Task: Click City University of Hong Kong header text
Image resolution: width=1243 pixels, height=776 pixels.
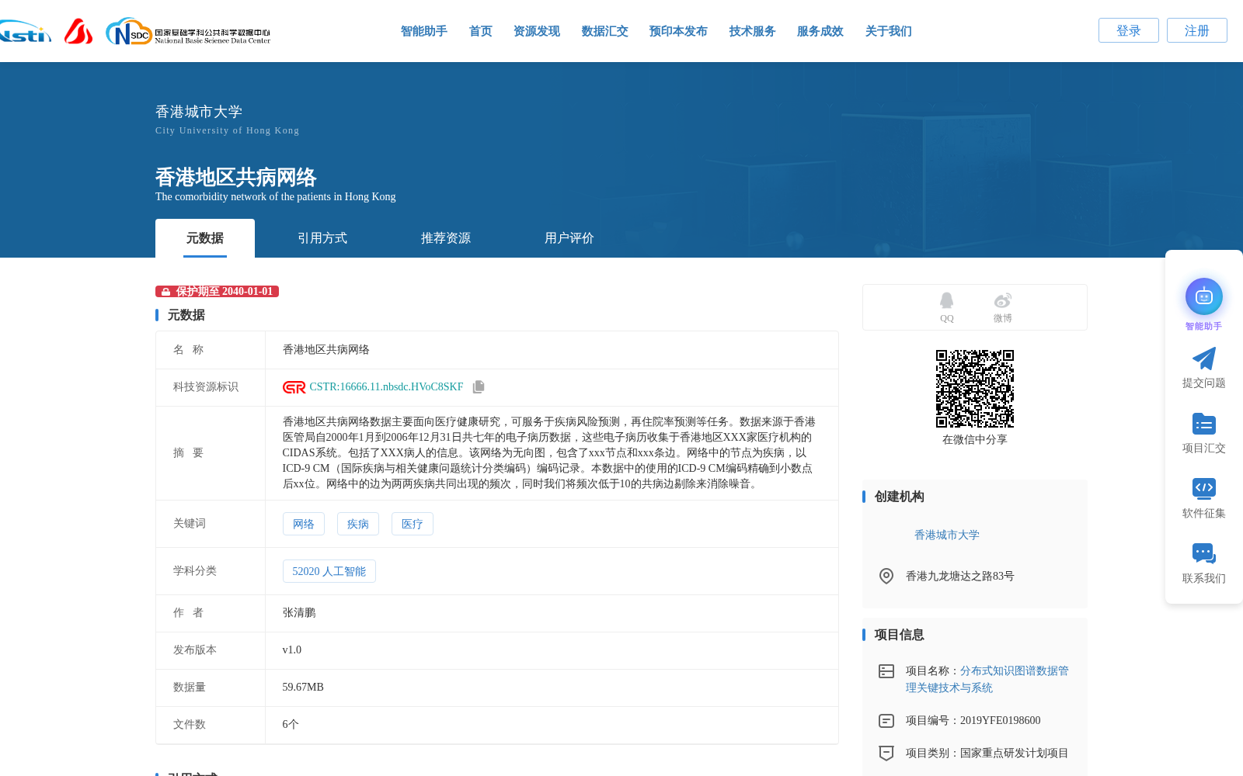Action: coord(227,130)
